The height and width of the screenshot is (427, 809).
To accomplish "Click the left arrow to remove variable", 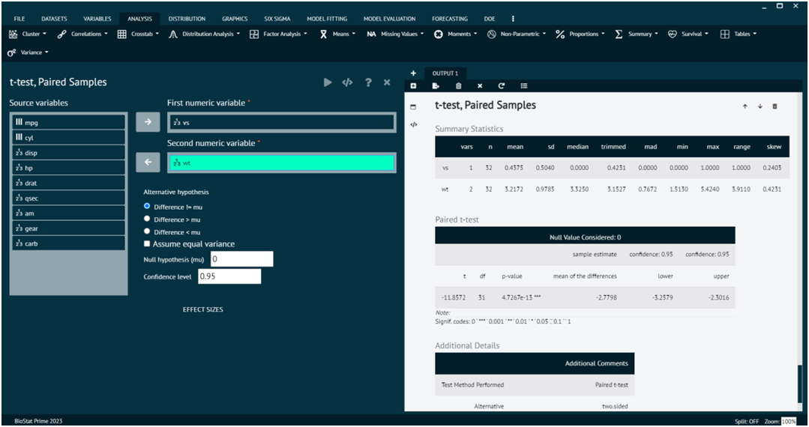I will 148,162.
